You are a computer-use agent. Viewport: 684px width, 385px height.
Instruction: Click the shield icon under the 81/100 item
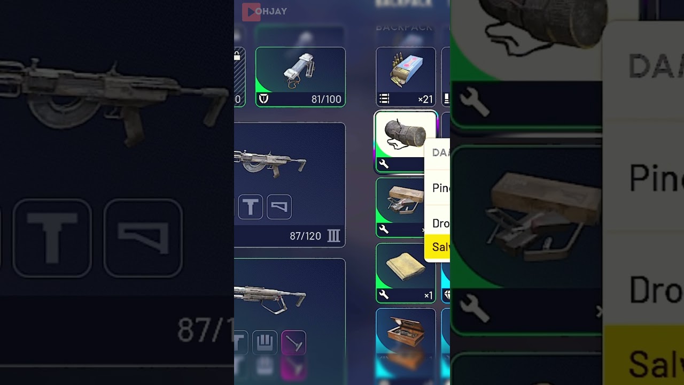point(263,99)
